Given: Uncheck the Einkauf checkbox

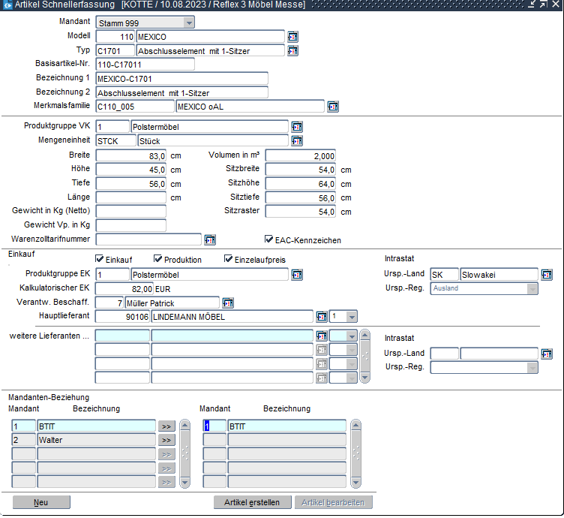Looking at the screenshot, I should (x=100, y=260).
